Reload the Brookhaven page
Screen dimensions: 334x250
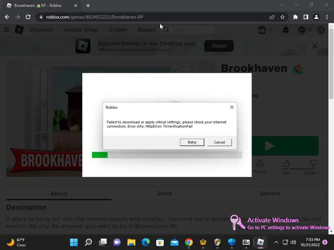[28, 17]
